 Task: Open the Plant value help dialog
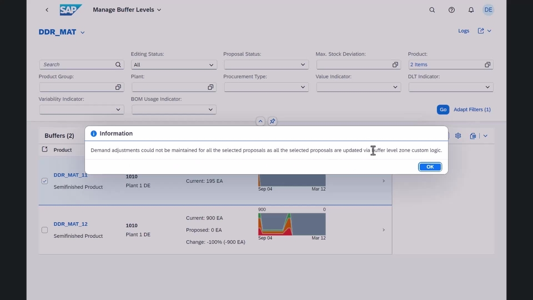click(211, 87)
